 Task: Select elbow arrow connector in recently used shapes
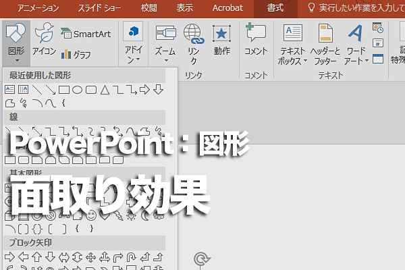(x=132, y=90)
